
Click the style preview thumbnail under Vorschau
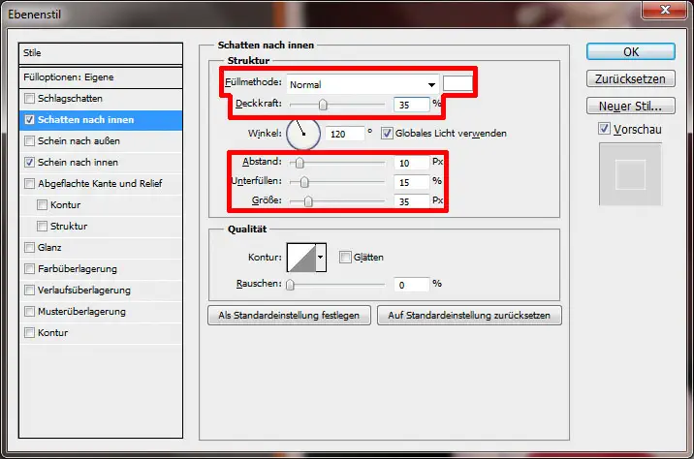(x=630, y=174)
